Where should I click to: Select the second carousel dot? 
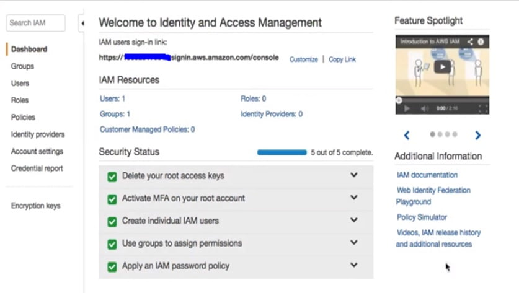pyautogui.click(x=440, y=134)
